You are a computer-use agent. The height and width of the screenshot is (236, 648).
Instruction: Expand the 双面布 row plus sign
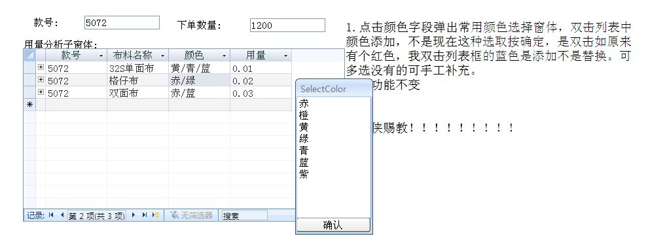tap(41, 92)
